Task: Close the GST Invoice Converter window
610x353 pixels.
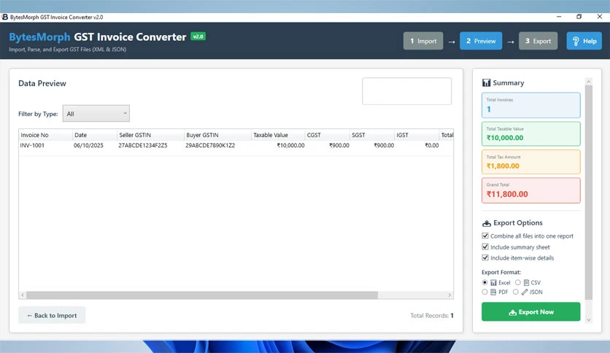Action: pos(600,17)
